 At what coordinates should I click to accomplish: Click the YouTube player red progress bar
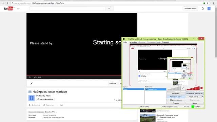74,75
